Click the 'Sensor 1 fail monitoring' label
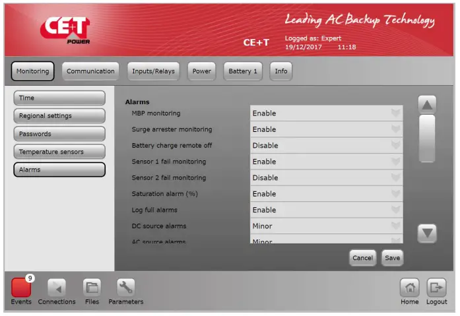Screen dimensions: 460x316 point(169,162)
